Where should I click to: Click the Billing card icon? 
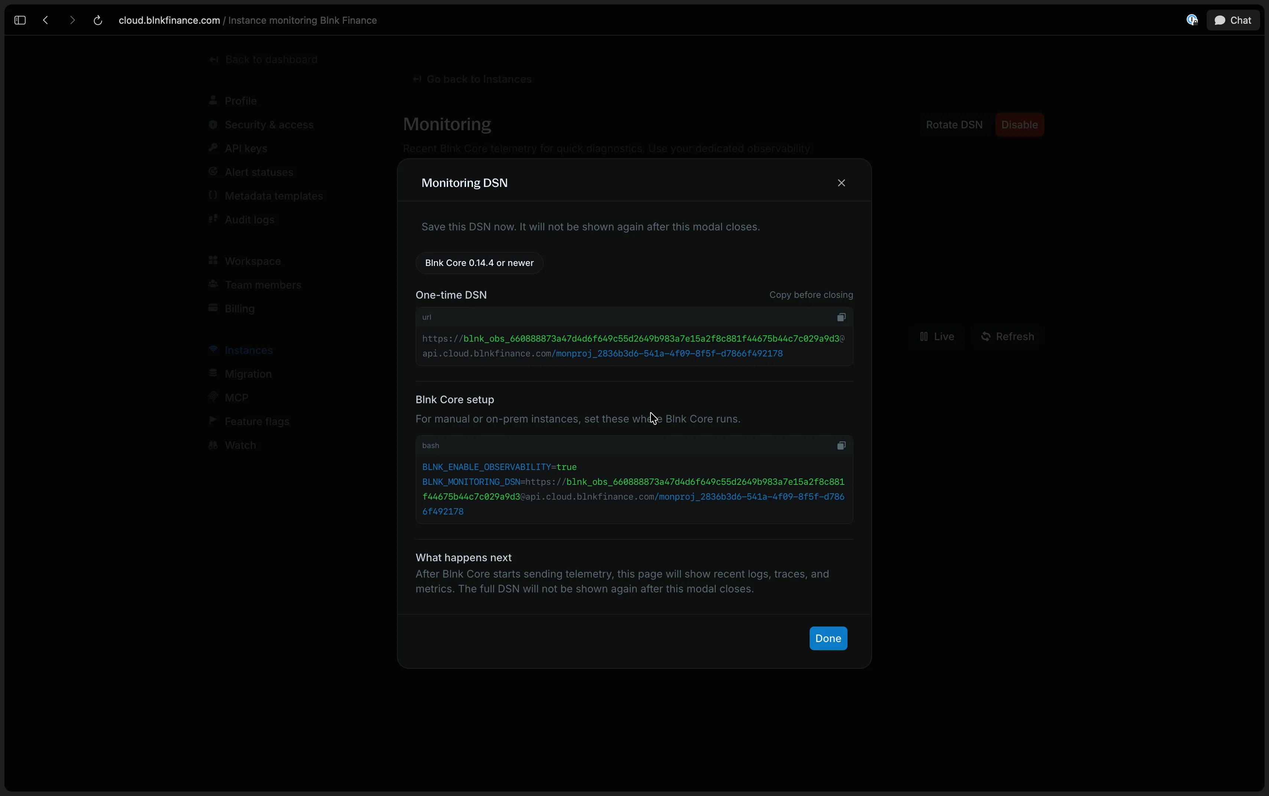point(213,308)
